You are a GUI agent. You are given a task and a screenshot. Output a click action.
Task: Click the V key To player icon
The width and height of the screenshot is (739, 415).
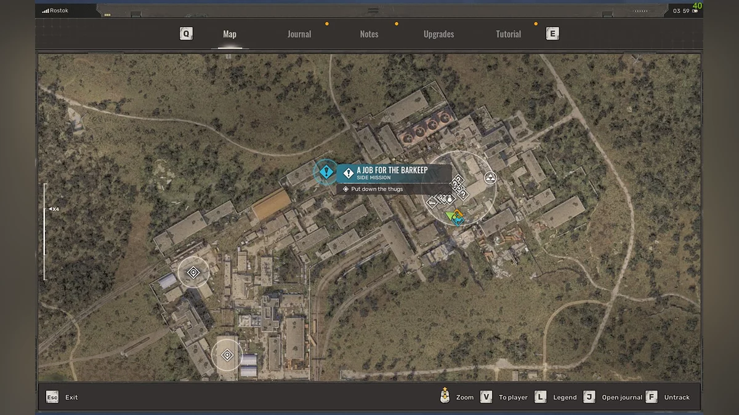[486, 397]
